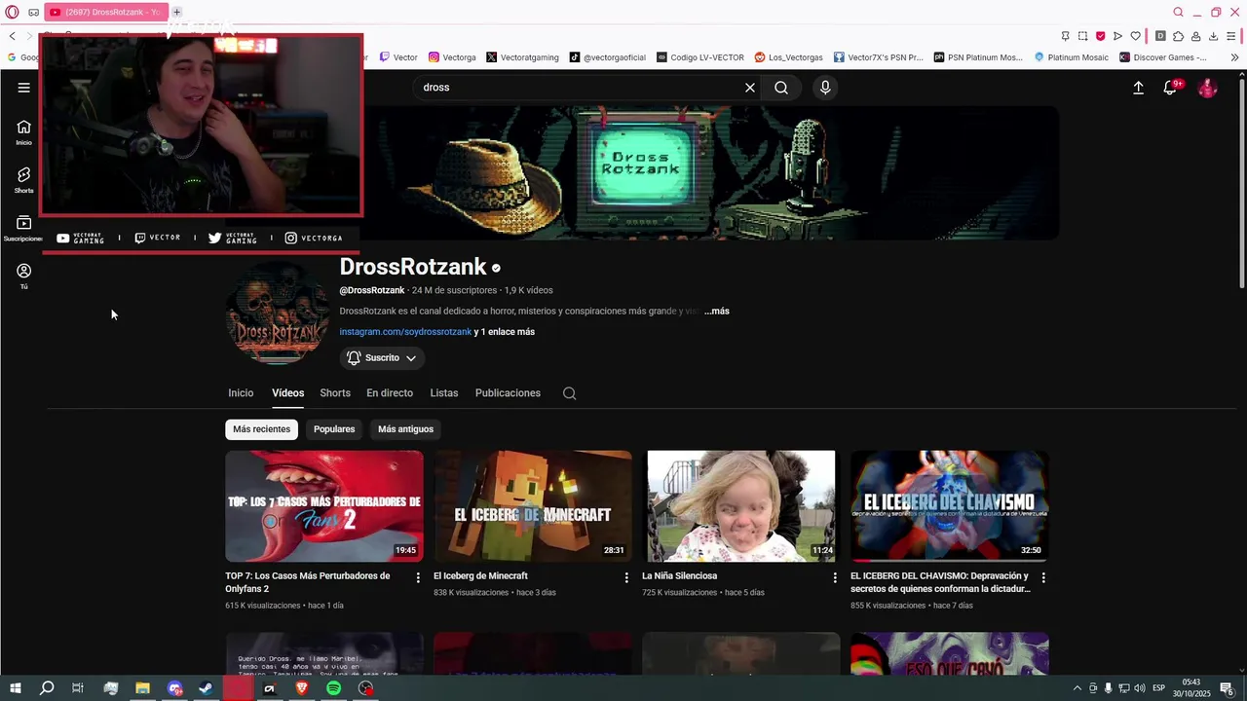Click the Opera snapshot tool icon
The width and height of the screenshot is (1247, 701).
tap(1082, 36)
